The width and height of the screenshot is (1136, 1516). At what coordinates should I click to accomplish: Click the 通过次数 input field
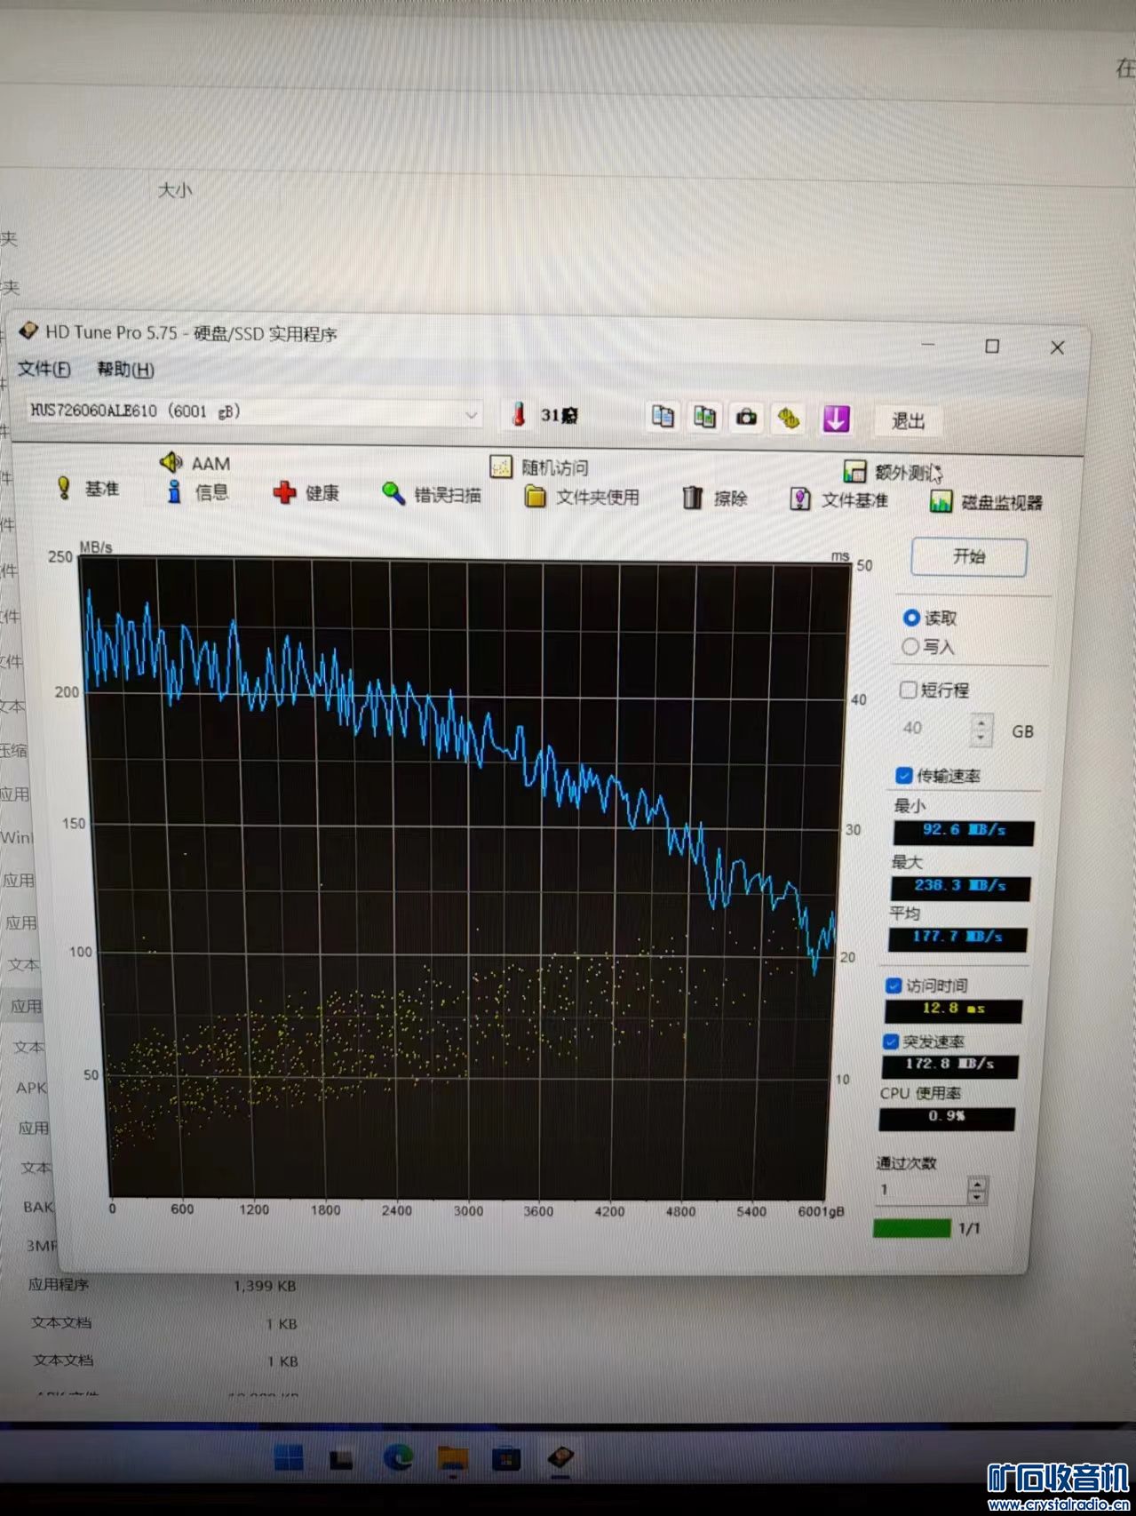point(921,1189)
